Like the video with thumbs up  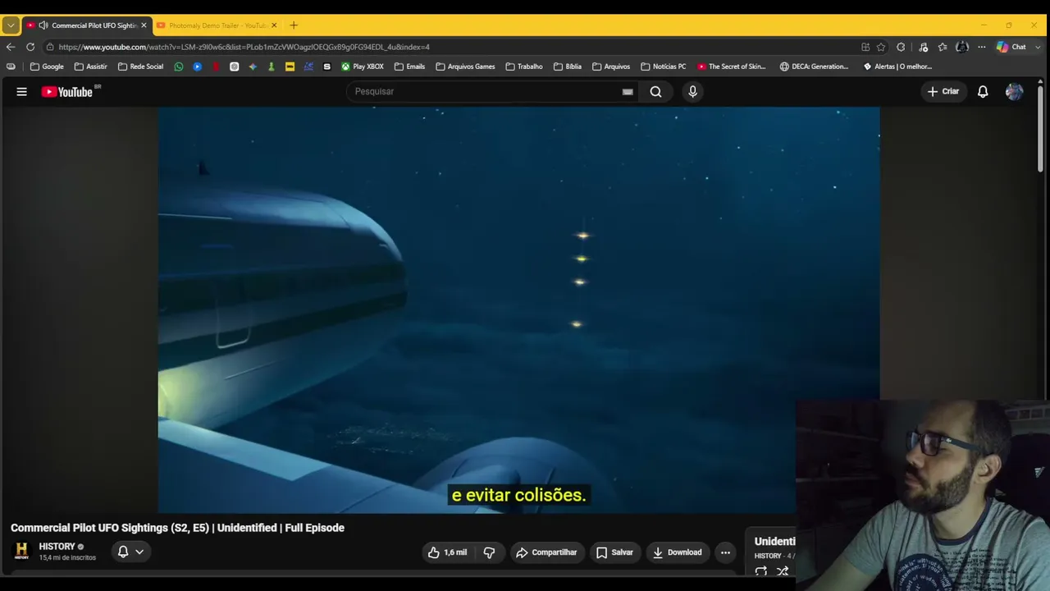point(448,552)
